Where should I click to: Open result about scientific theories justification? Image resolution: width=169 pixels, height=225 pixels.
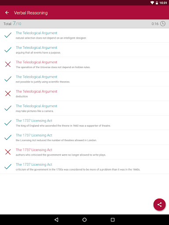coord(84,79)
